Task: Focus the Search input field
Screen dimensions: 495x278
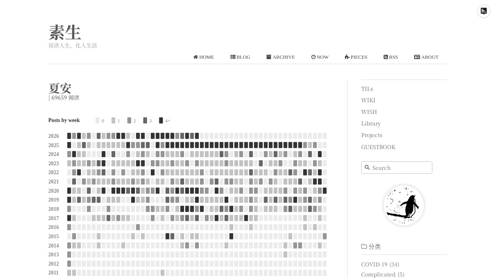Action: click(397, 168)
